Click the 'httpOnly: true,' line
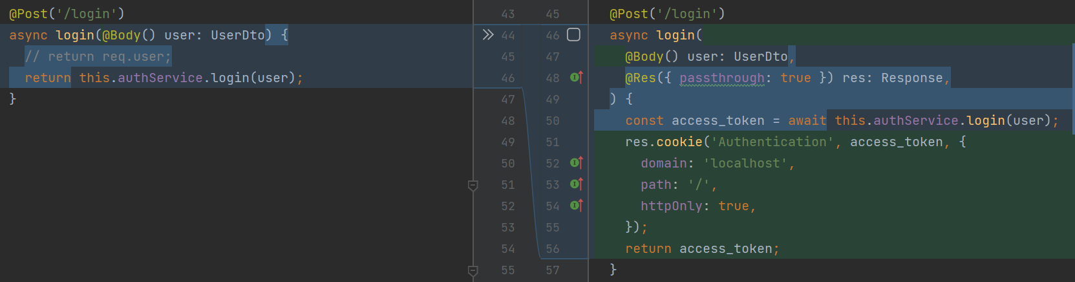 pos(698,206)
